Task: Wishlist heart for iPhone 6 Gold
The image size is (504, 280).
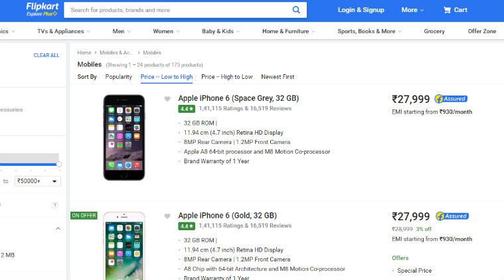Action: (x=167, y=216)
